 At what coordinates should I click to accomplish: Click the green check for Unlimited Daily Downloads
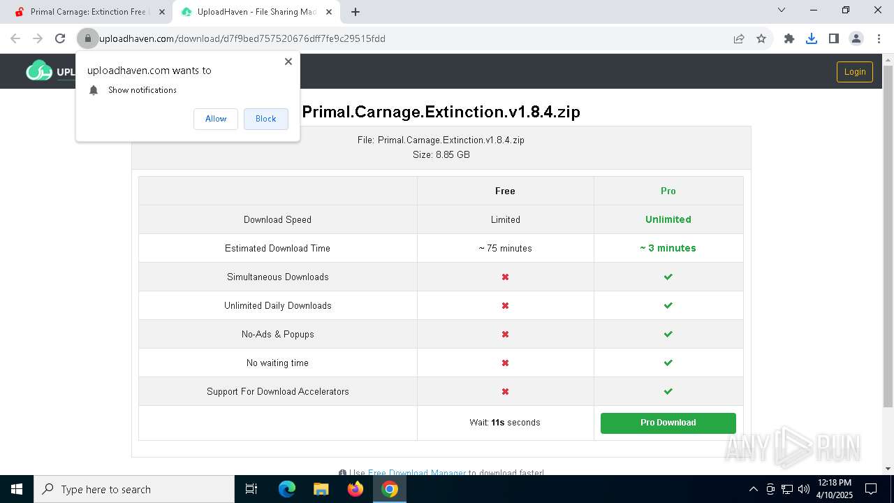668,305
